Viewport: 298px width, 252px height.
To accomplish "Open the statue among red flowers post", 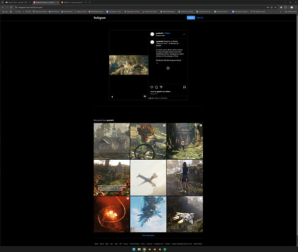I will click(x=112, y=177).
